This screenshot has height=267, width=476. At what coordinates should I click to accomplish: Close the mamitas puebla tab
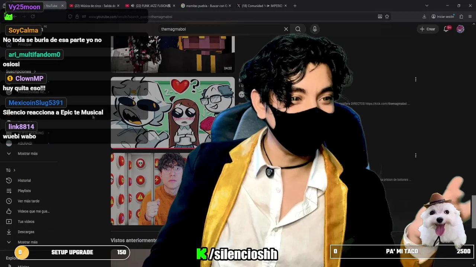click(x=230, y=6)
